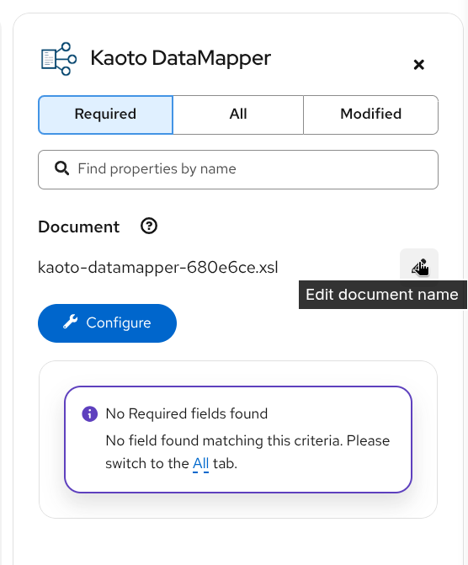Select the Required tab
Screen dimensions: 468x565
tap(105, 115)
